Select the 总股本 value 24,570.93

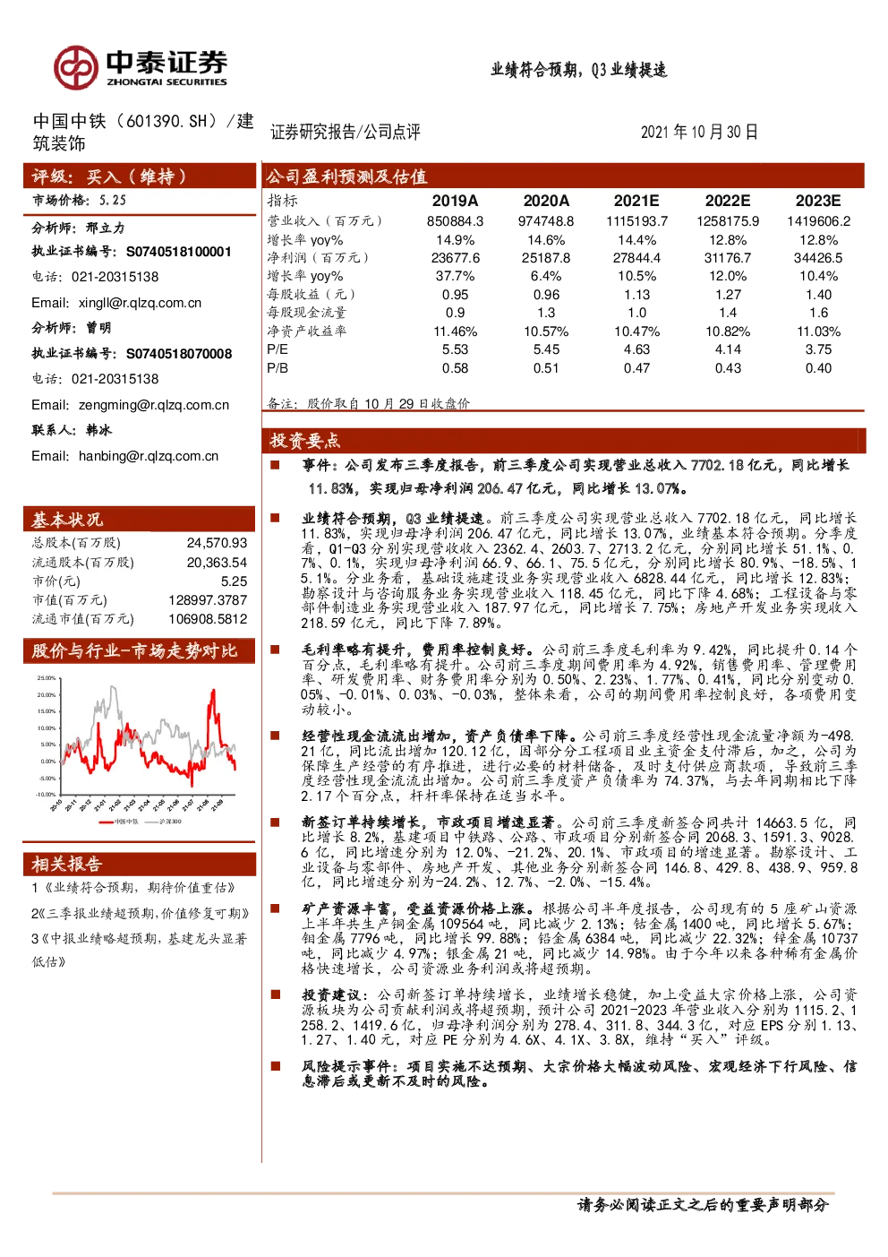(217, 543)
